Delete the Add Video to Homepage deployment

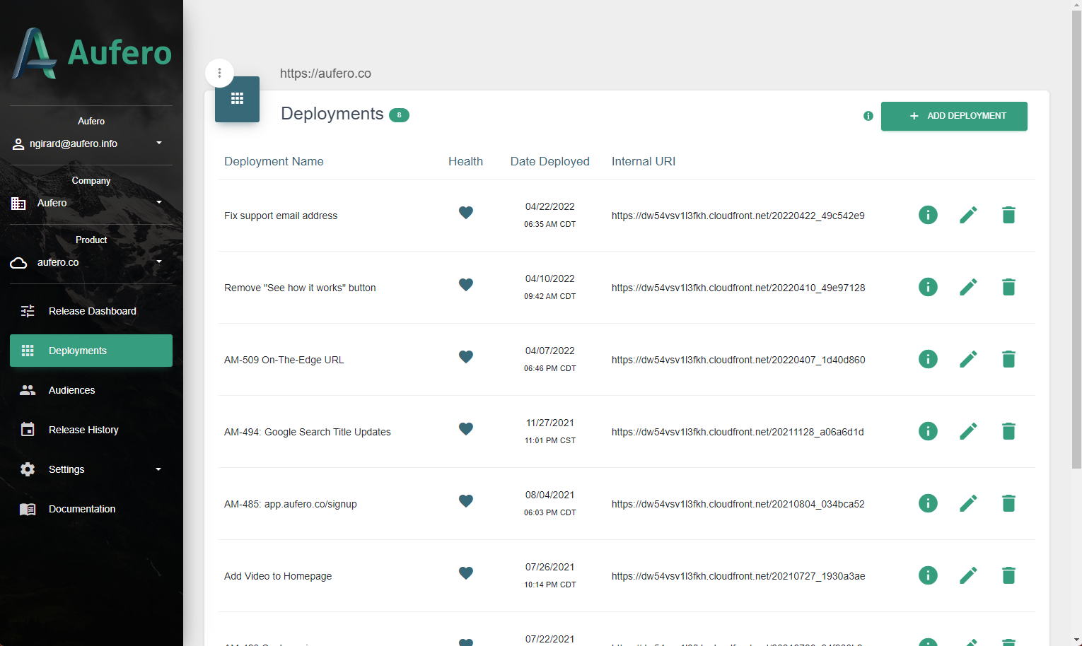click(x=1008, y=575)
